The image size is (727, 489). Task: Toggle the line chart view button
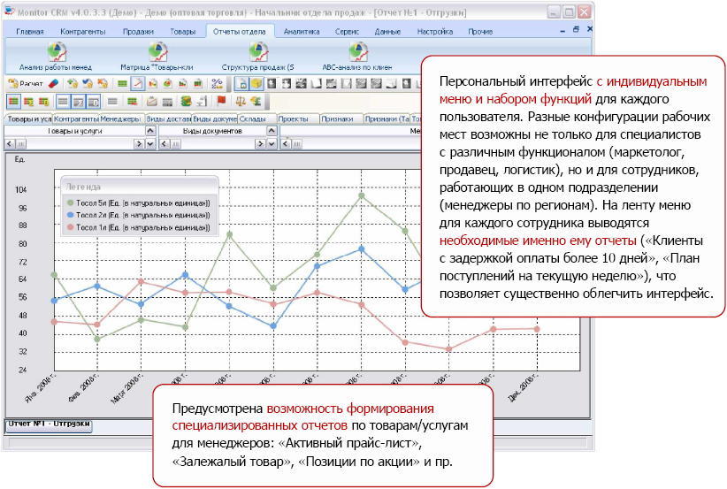(x=138, y=83)
